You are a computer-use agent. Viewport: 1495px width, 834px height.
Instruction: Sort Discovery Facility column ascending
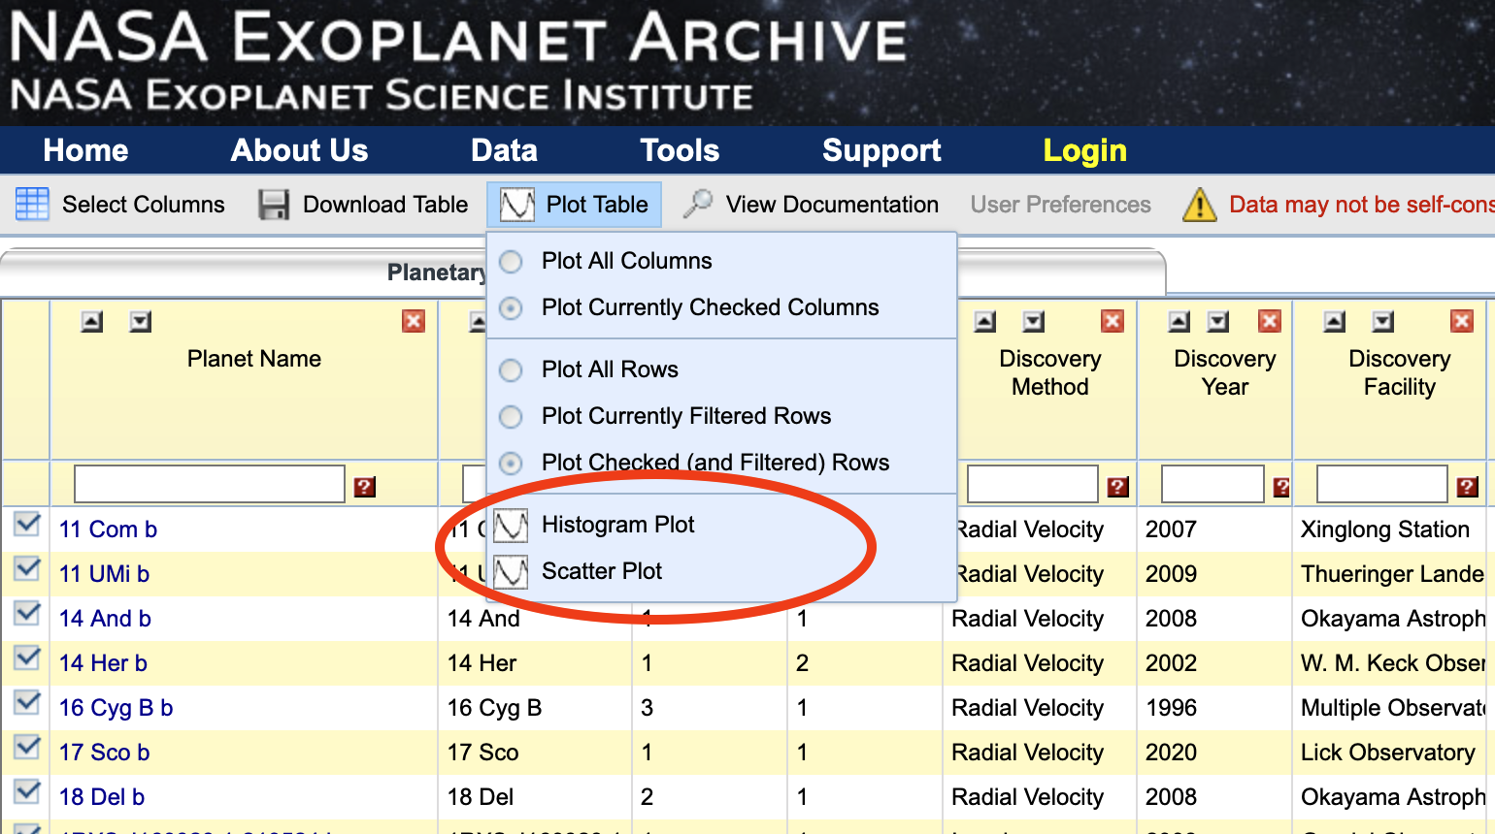(x=1335, y=321)
